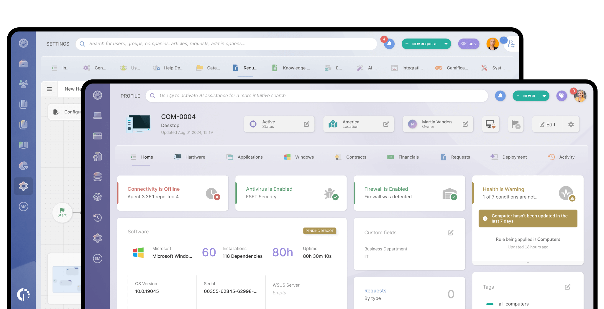Expand the New CI dropdown arrow
This screenshot has width=604, height=309.
click(544, 96)
